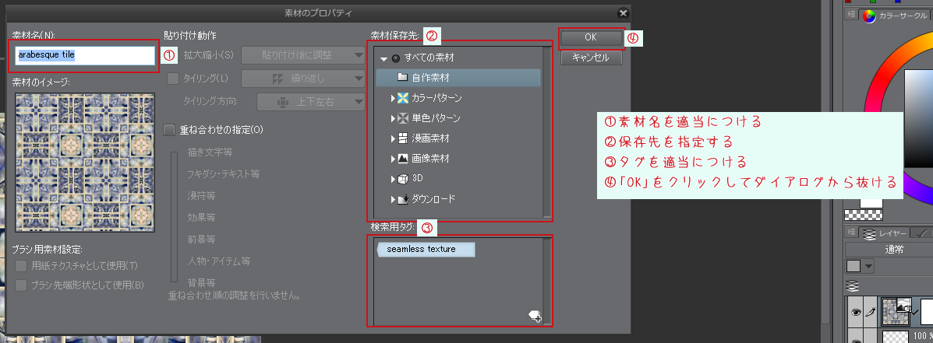
Task: Click the add-tag icon in search tags box
Action: pos(535,317)
